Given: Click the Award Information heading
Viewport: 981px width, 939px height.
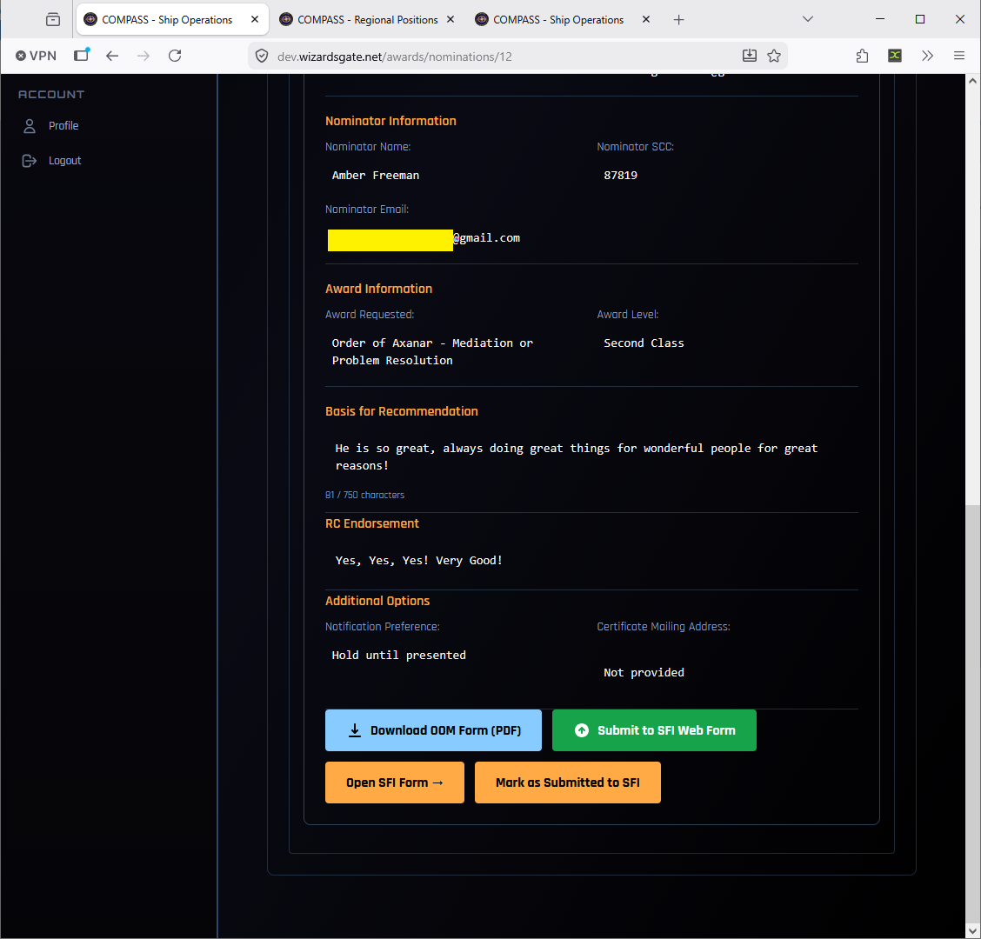Looking at the screenshot, I should tap(378, 289).
